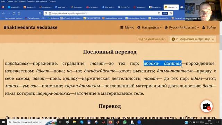Screen dimensions: 222x125
Task: Switch to the Антропный tab
Action: pos(139,7)
